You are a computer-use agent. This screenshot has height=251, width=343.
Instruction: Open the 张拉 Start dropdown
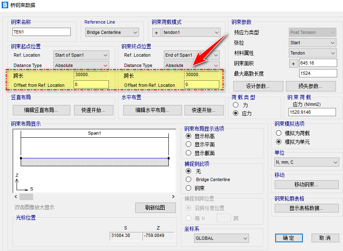coord(312,43)
